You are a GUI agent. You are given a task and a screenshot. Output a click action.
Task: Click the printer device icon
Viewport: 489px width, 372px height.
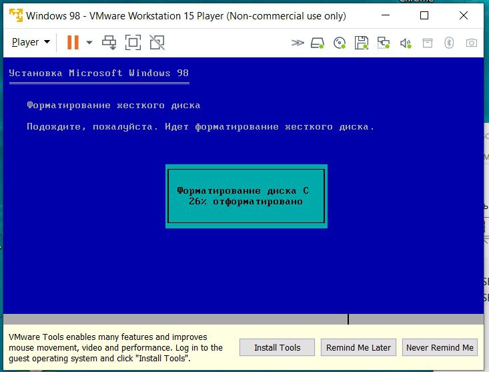[x=427, y=43]
